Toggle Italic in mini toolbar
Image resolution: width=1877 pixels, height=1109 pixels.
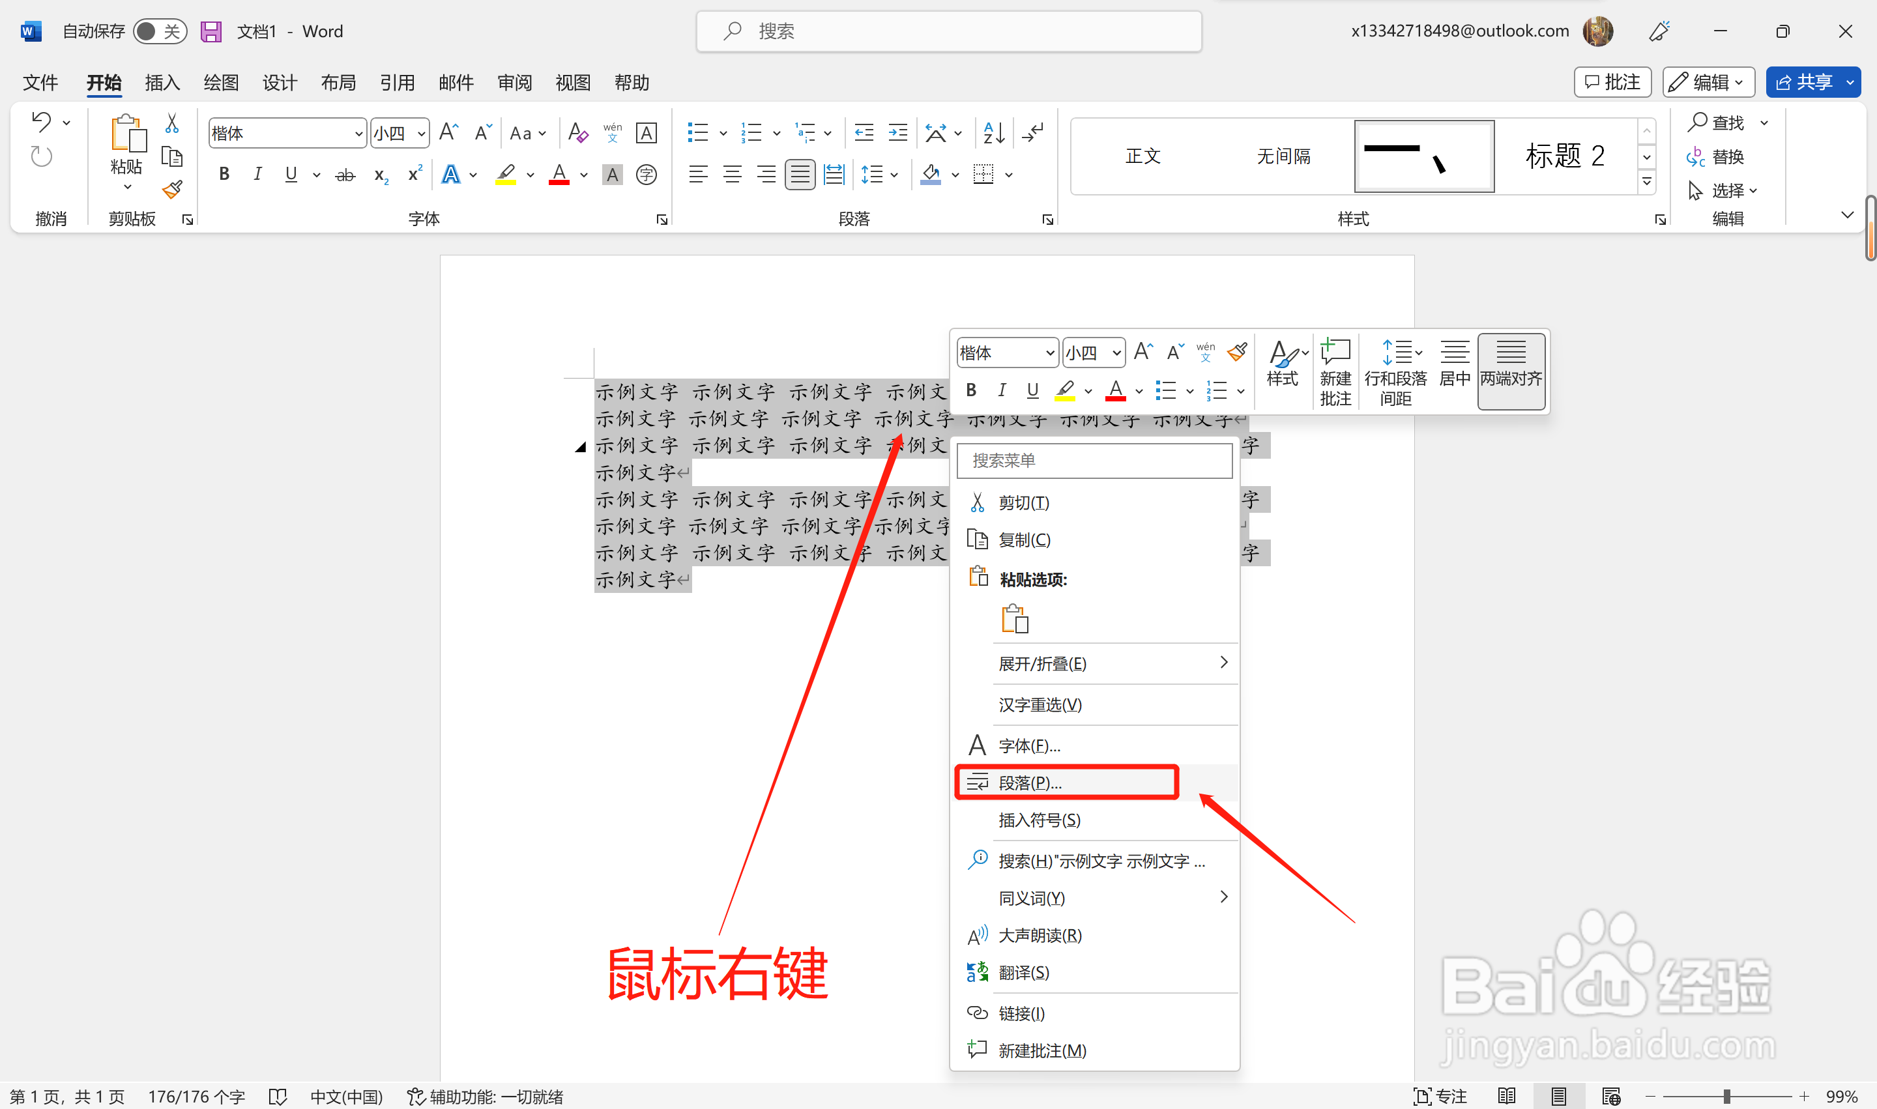1002,390
